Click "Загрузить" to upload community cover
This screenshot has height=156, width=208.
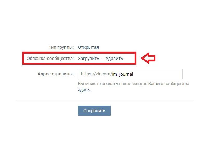tap(88, 58)
